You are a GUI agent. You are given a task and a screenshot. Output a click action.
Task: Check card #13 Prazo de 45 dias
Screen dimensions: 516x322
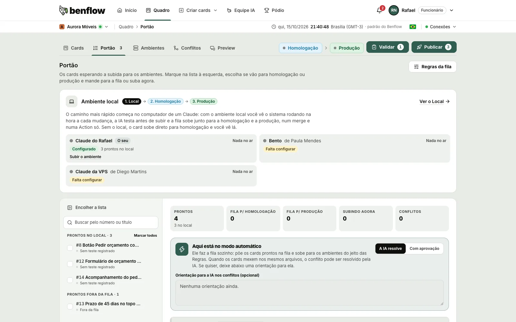click(70, 307)
